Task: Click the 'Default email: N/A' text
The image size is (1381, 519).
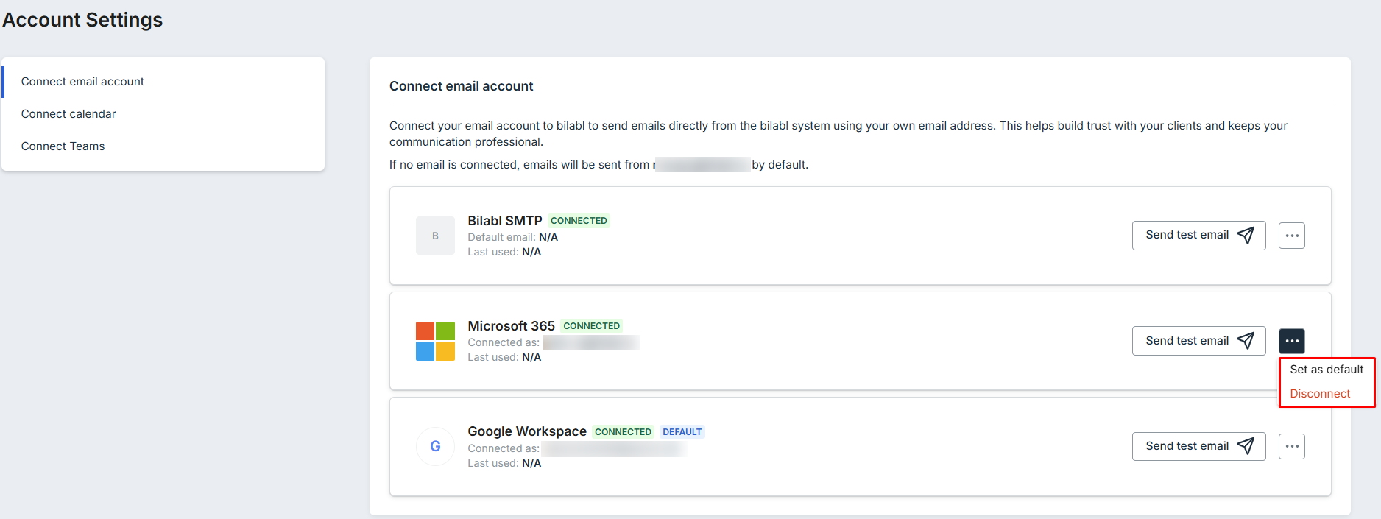Action: tap(513, 237)
